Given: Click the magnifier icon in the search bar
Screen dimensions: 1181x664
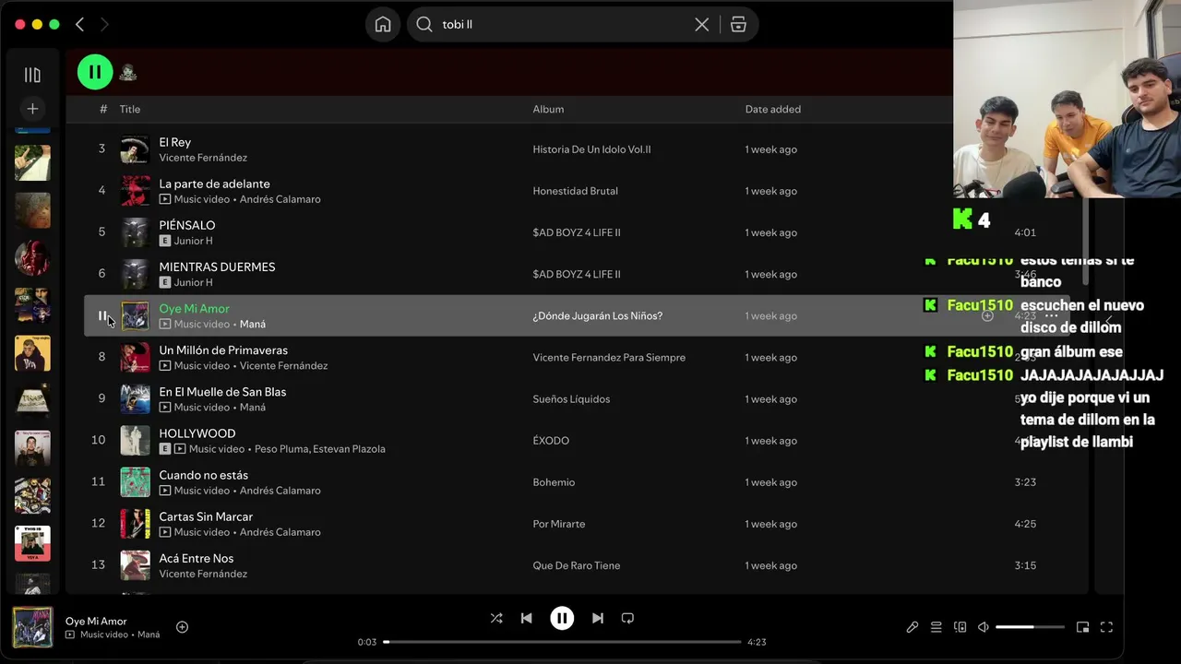Looking at the screenshot, I should [x=424, y=25].
